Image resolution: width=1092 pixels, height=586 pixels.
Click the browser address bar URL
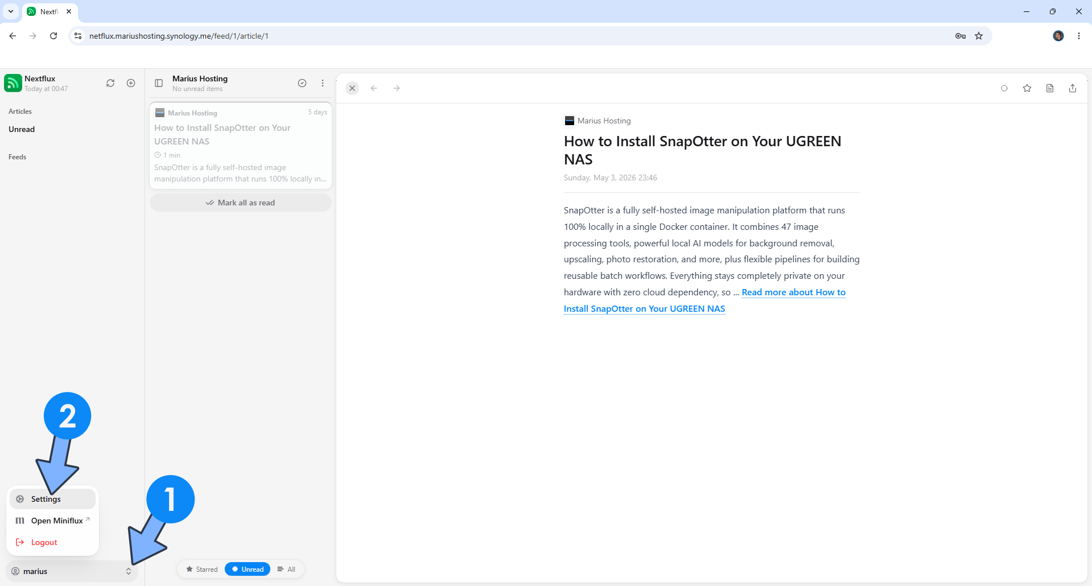tap(179, 36)
